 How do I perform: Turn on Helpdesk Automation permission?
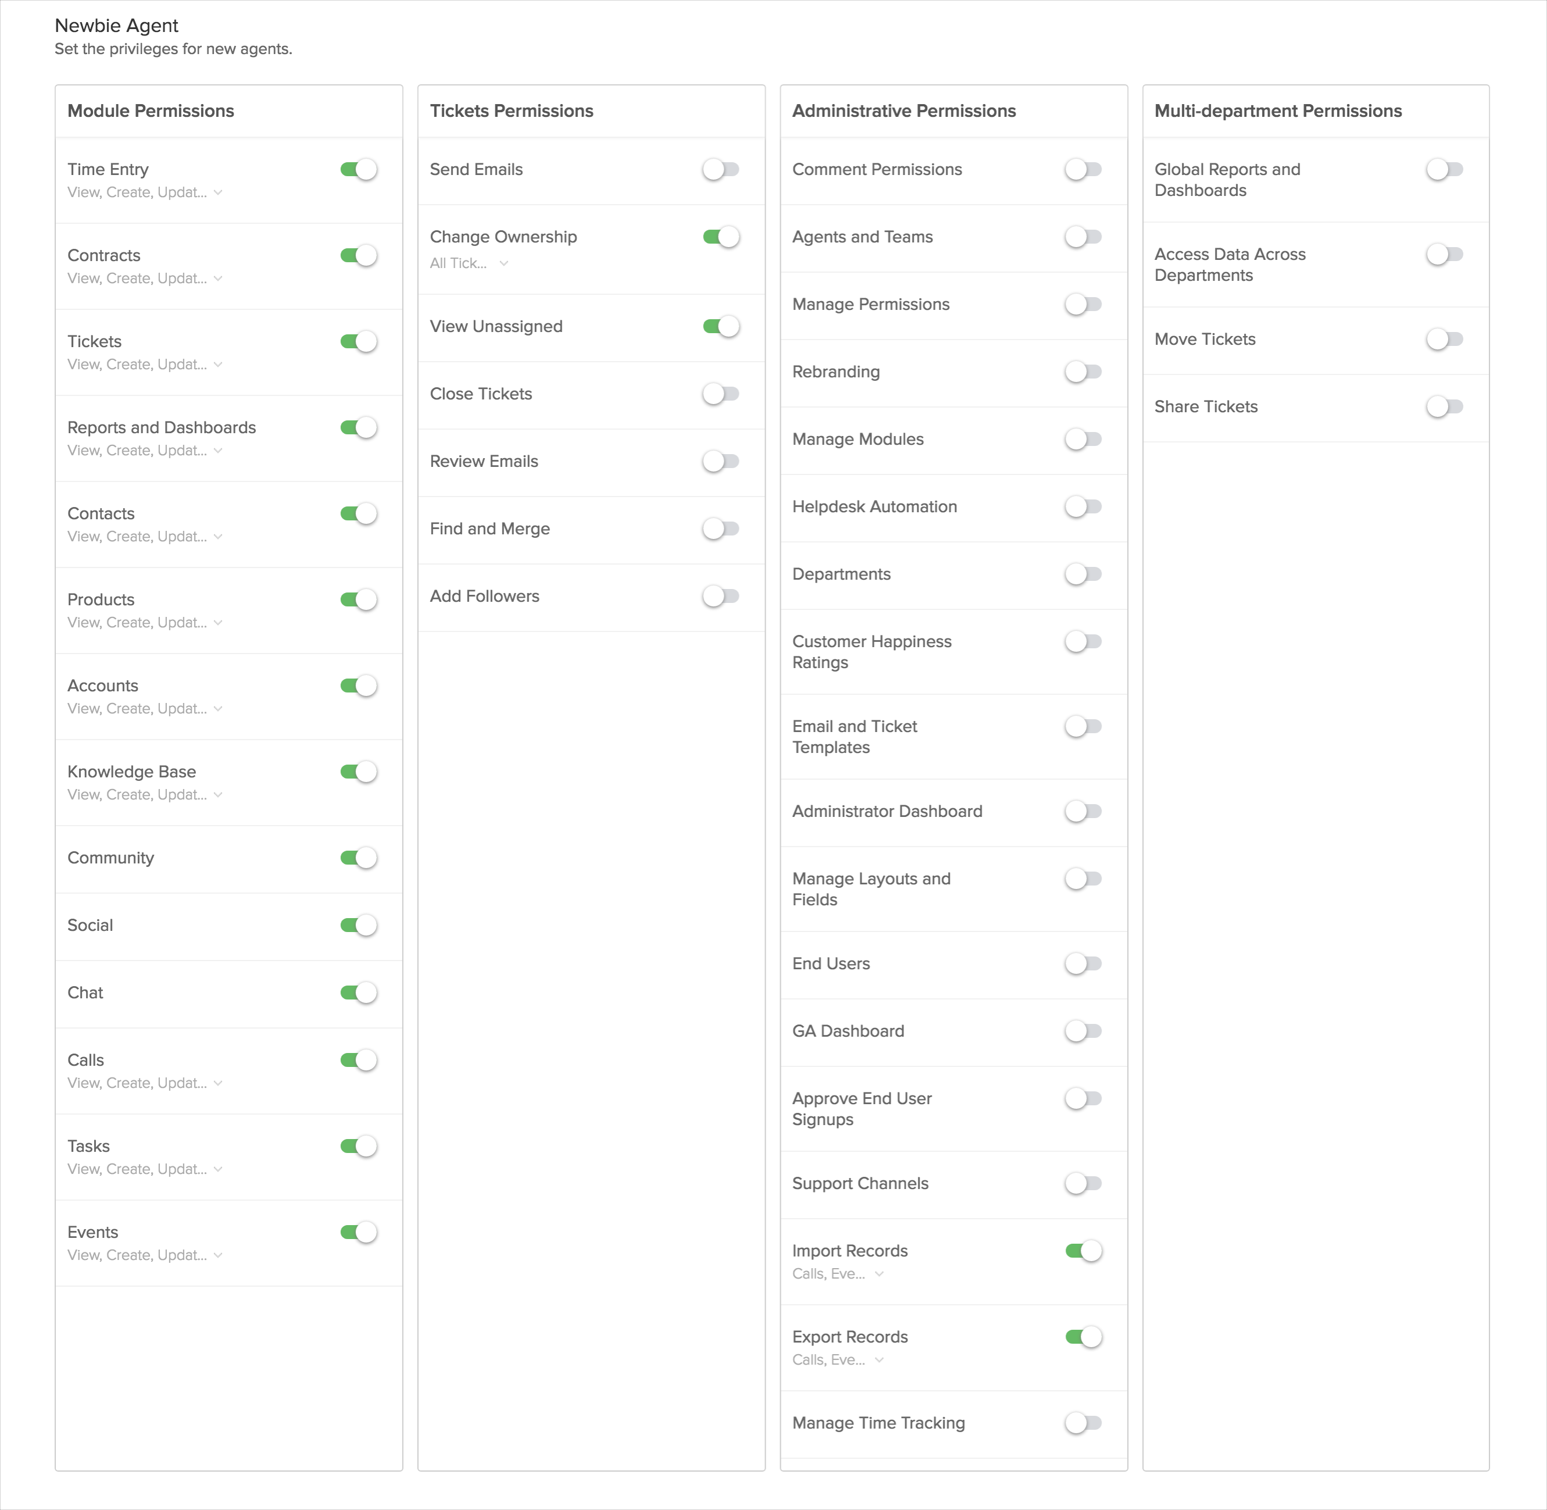(1083, 506)
